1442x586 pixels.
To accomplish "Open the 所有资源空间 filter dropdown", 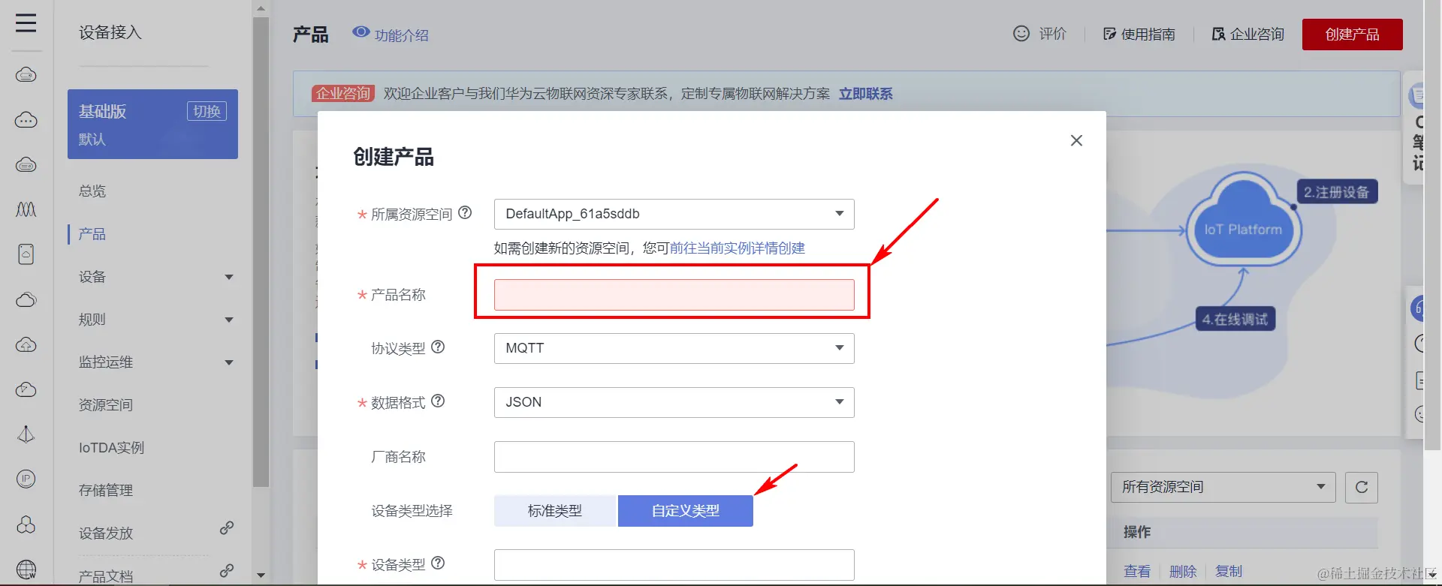I will [x=1223, y=487].
